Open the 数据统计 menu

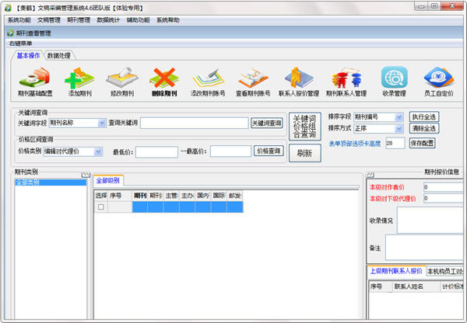click(x=108, y=20)
